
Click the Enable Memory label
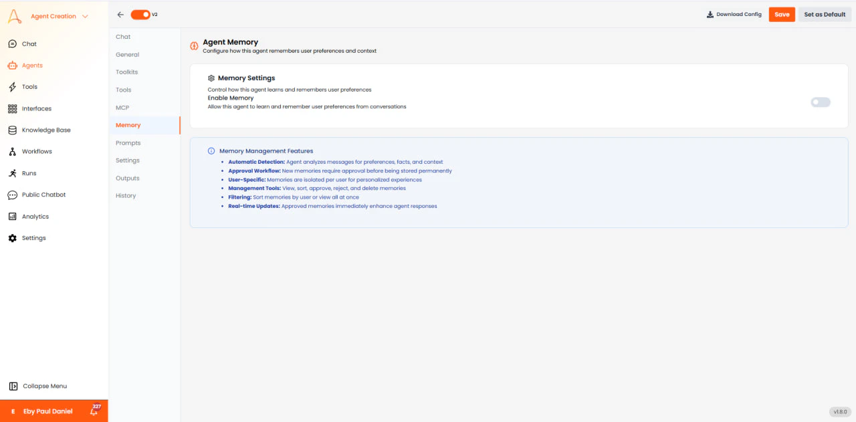[x=231, y=98]
